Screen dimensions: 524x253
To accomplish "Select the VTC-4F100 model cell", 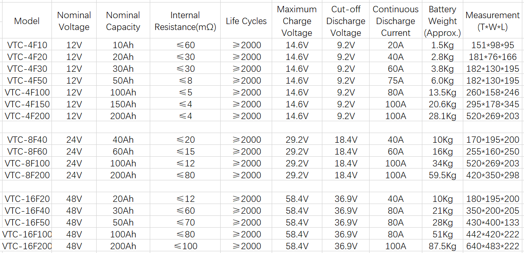I will (x=27, y=92).
